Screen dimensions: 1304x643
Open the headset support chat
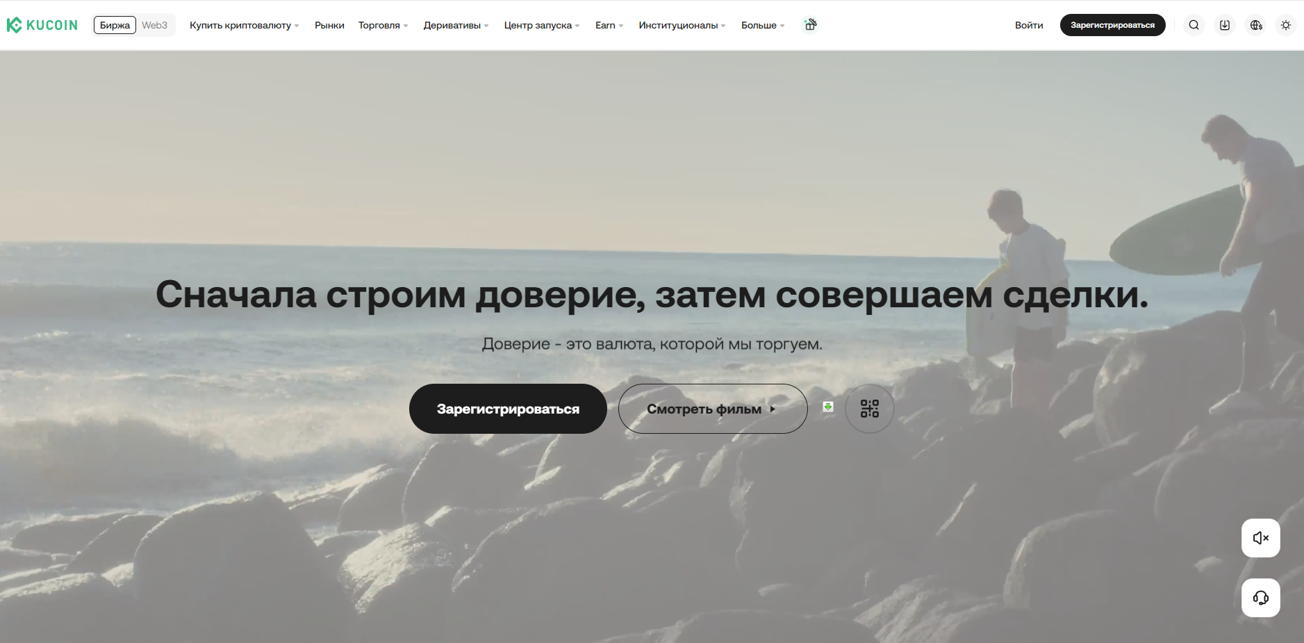1260,598
